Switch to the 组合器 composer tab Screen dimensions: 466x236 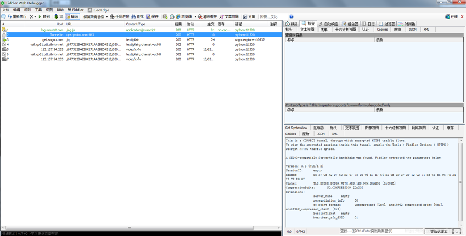click(x=350, y=24)
